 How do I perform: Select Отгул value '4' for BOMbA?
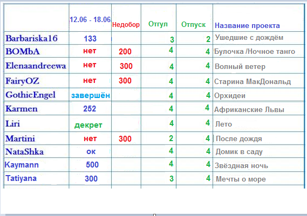click(x=171, y=50)
